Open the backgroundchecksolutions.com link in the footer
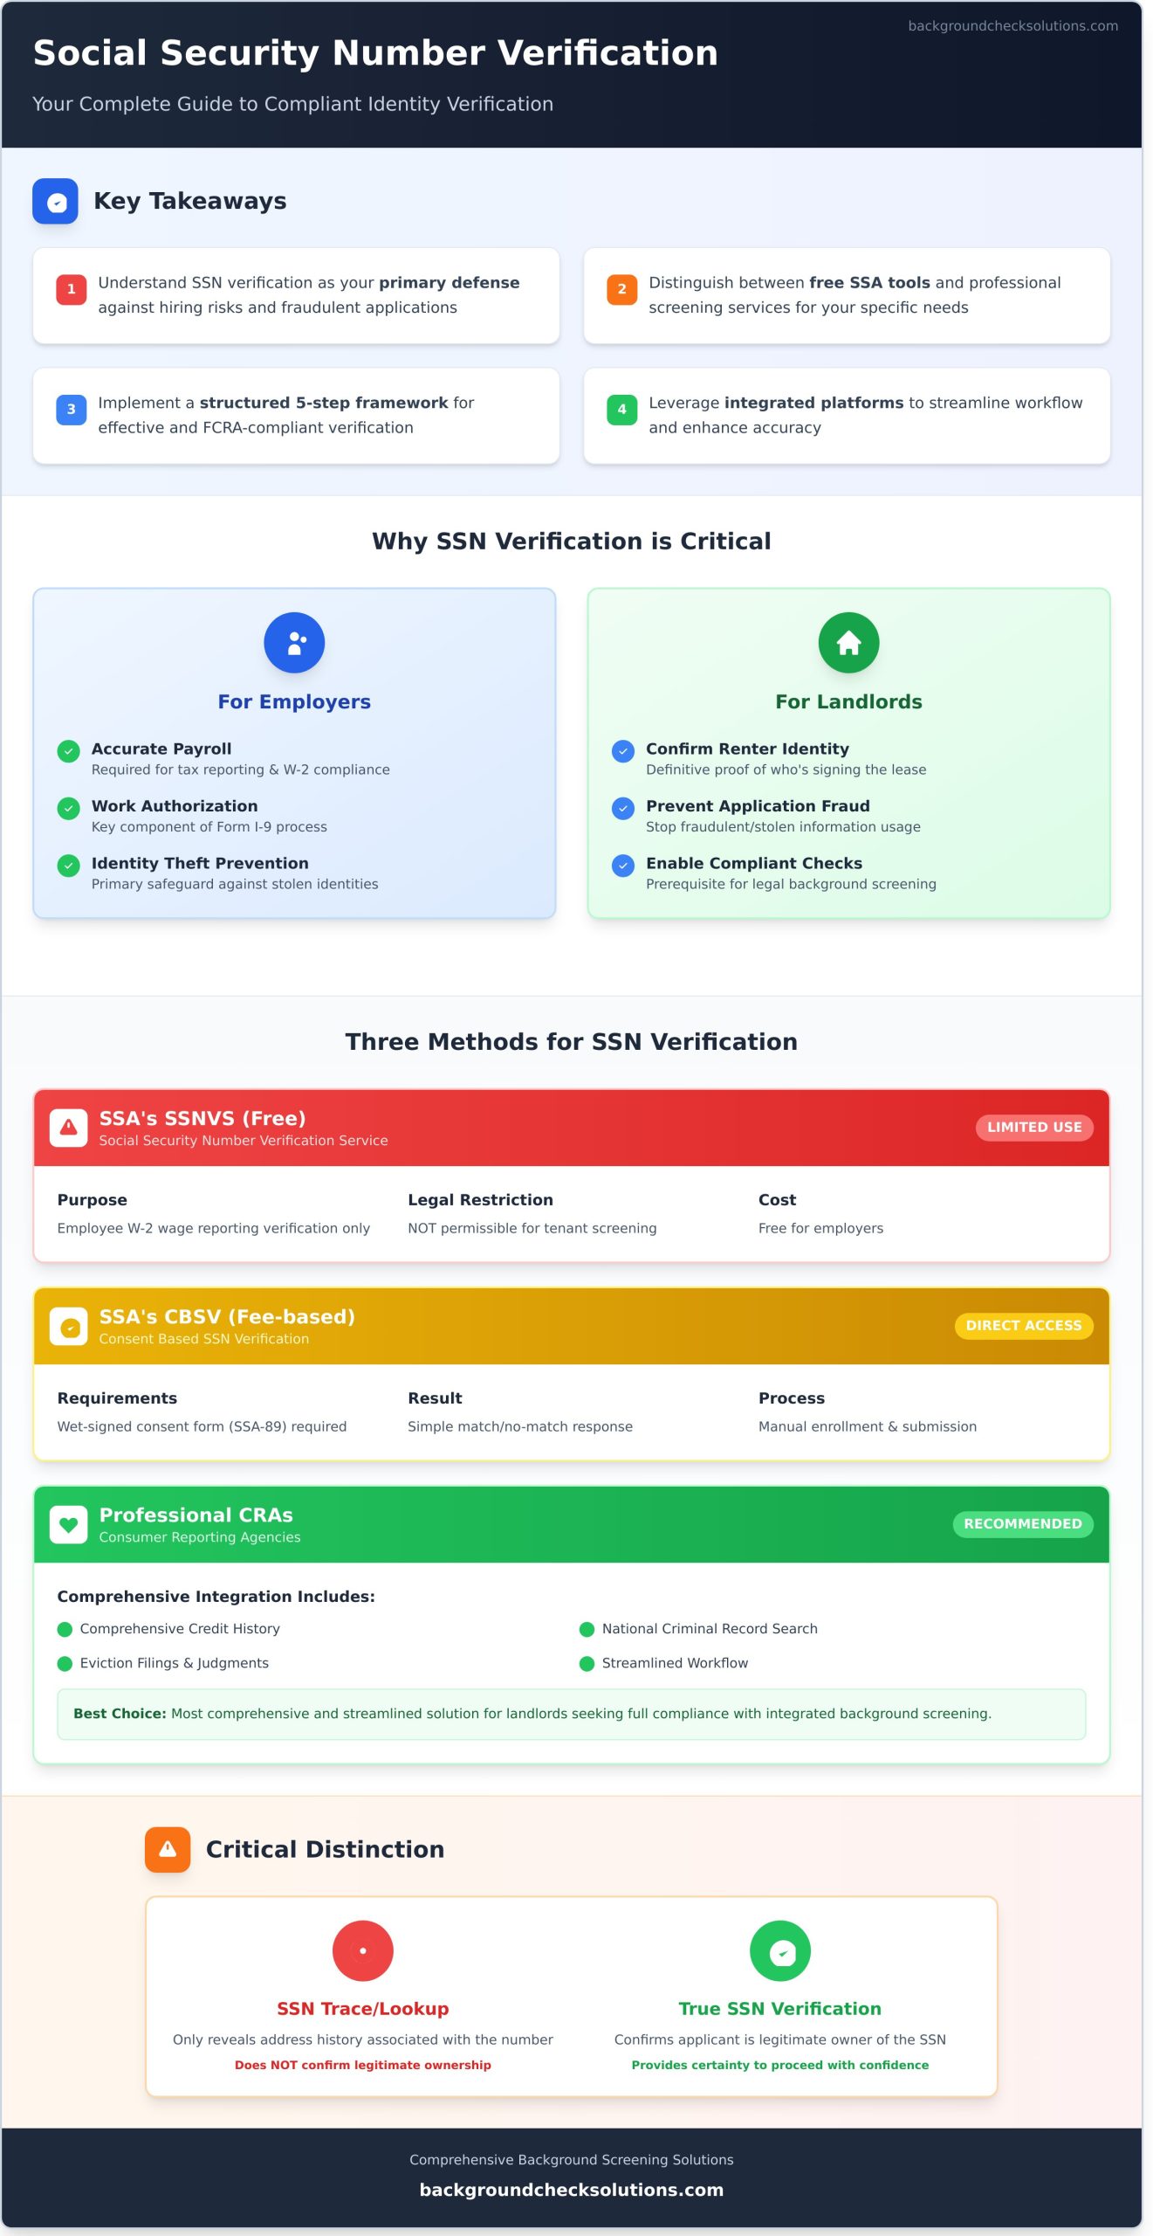The height and width of the screenshot is (2236, 1153). point(572,2190)
